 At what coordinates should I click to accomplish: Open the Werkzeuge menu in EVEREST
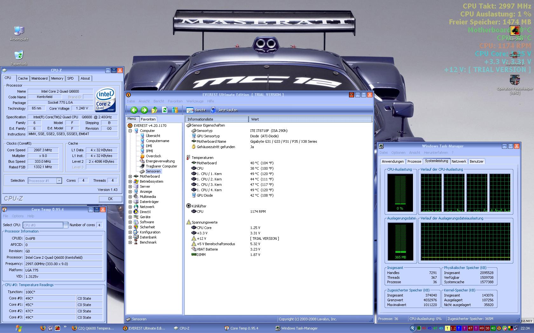[x=195, y=101]
